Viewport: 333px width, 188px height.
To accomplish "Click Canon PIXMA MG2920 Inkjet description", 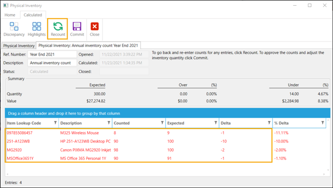I will point(86,150).
